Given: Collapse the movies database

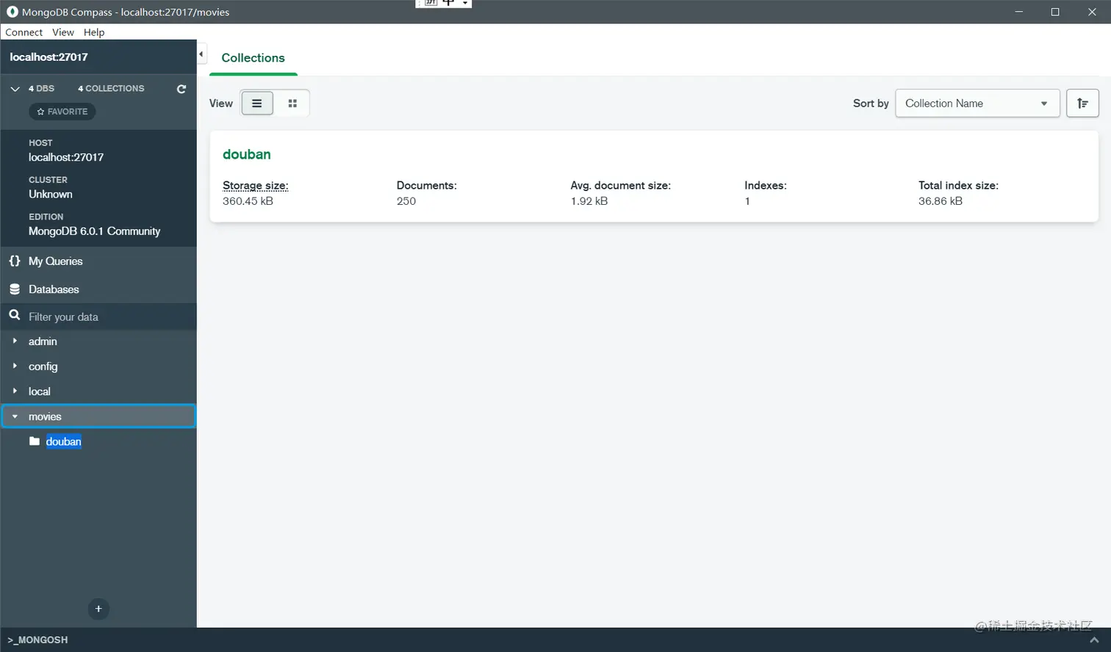Looking at the screenshot, I should point(15,416).
